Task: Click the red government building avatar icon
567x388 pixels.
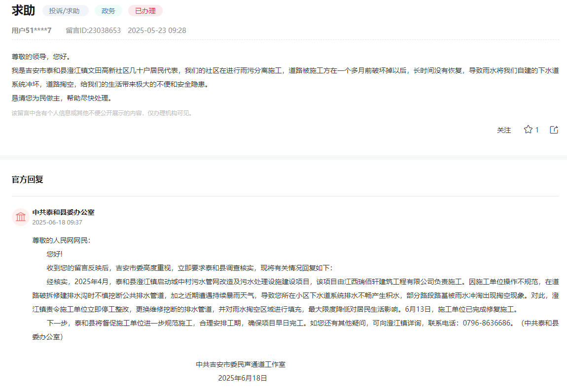Action: click(x=21, y=217)
